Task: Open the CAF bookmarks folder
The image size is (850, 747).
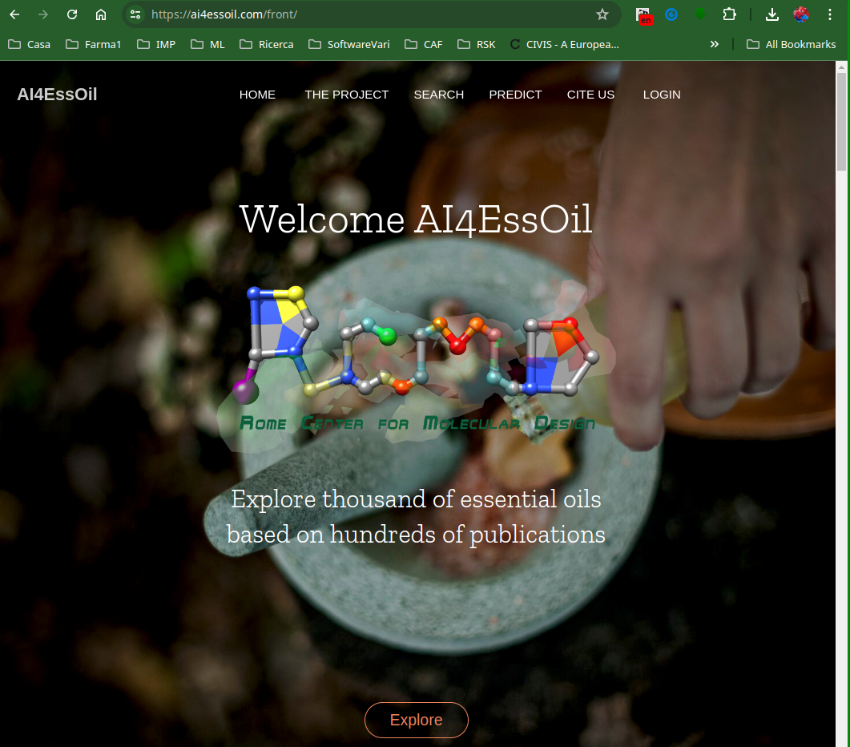Action: 424,45
